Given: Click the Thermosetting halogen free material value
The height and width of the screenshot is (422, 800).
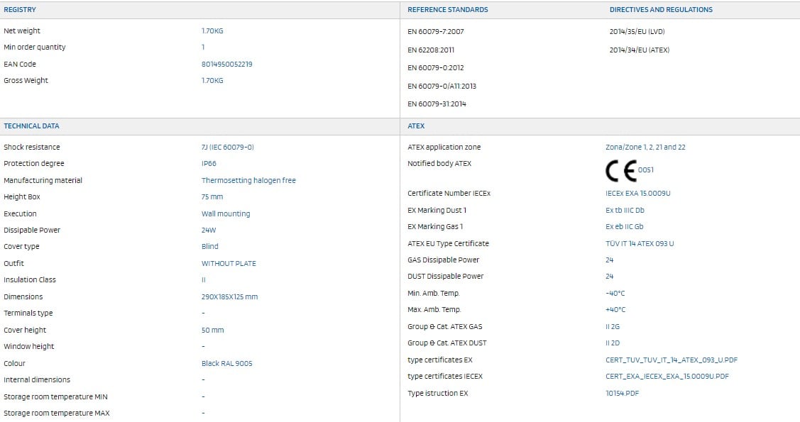Looking at the screenshot, I should pos(248,180).
